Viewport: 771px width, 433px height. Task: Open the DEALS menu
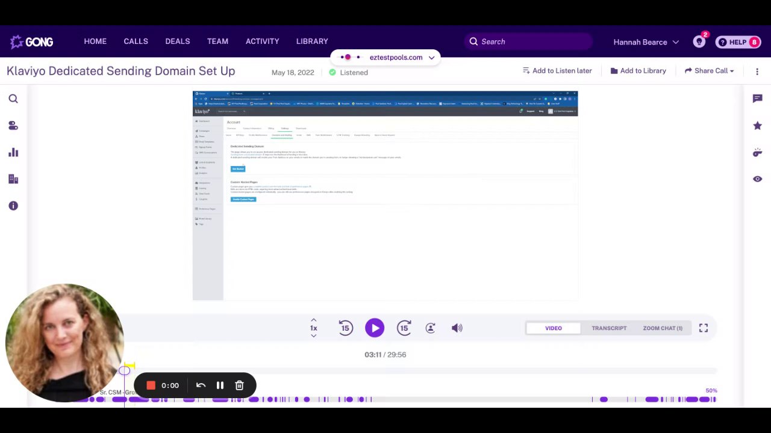(178, 41)
